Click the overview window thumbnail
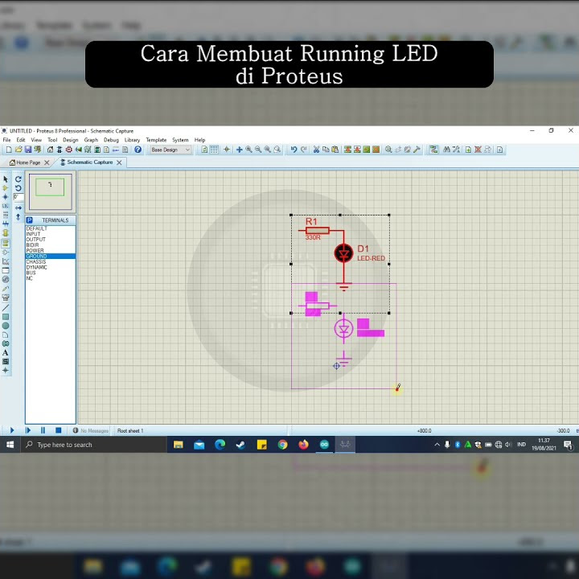The width and height of the screenshot is (579, 579). [x=50, y=191]
